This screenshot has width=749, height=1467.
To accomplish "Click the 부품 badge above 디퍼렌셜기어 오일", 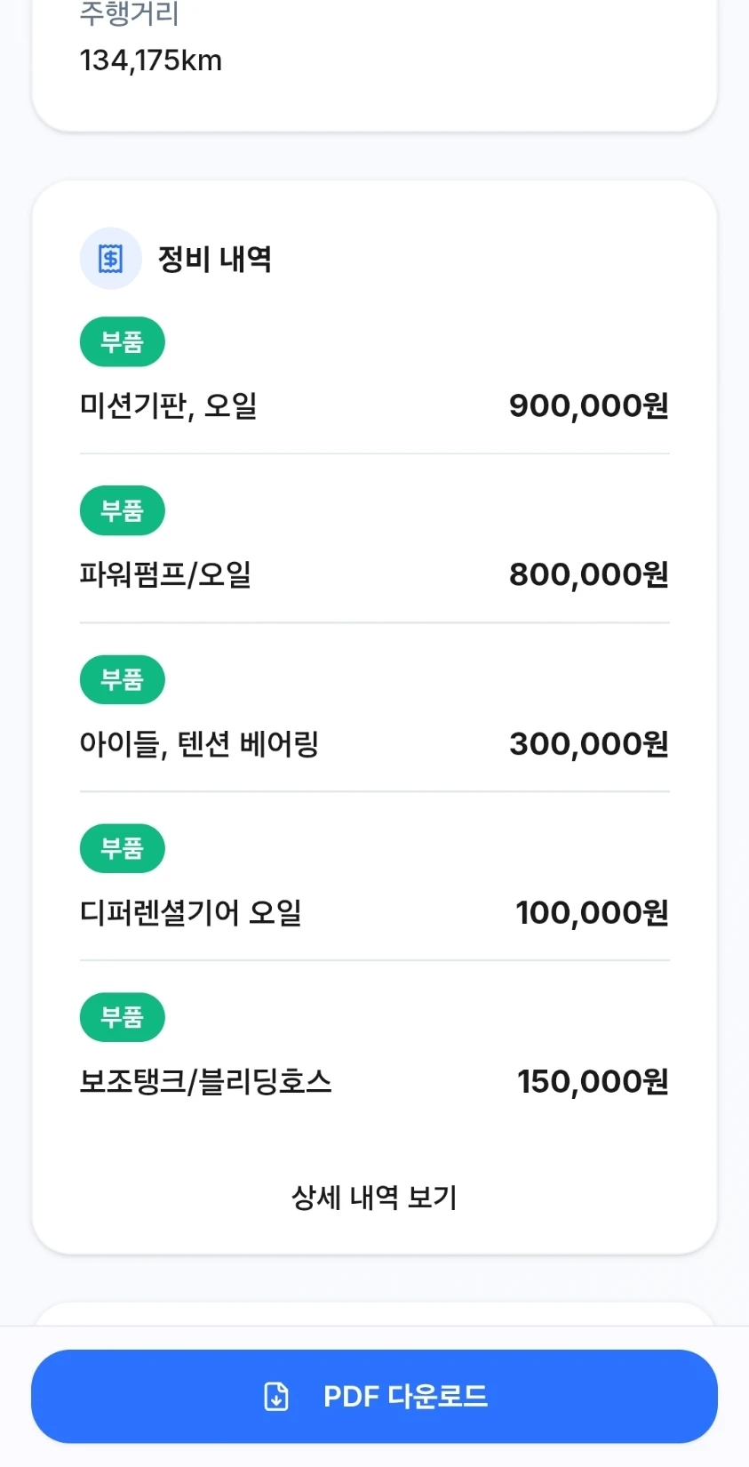I will (123, 848).
